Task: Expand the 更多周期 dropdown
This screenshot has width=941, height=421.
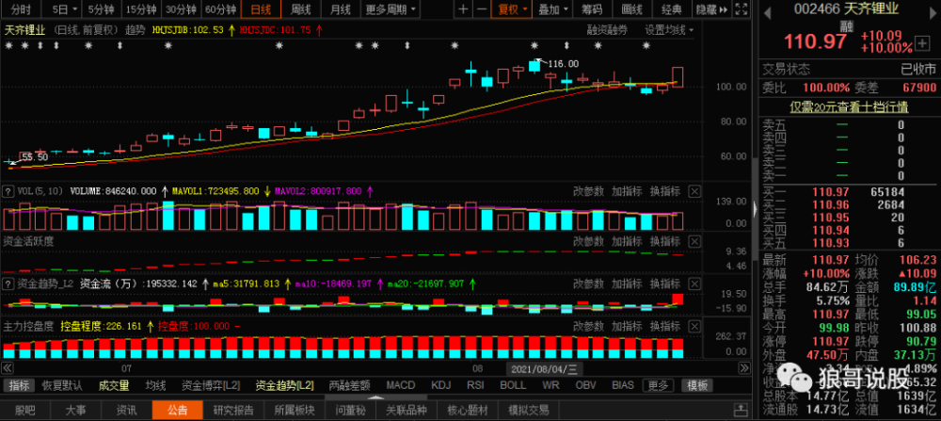Action: 391,9
